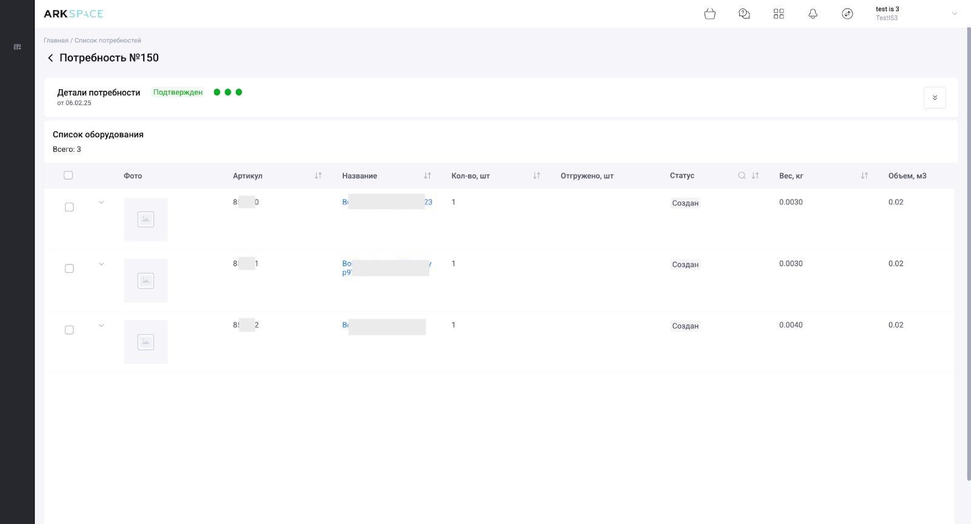Sort by Артикул column
Image resolution: width=971 pixels, height=524 pixels.
(318, 176)
